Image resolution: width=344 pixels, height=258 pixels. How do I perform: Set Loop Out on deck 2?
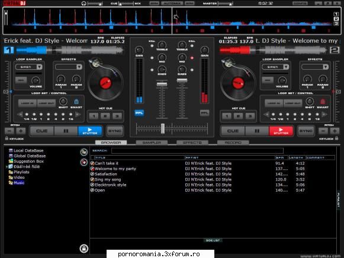click(x=293, y=103)
